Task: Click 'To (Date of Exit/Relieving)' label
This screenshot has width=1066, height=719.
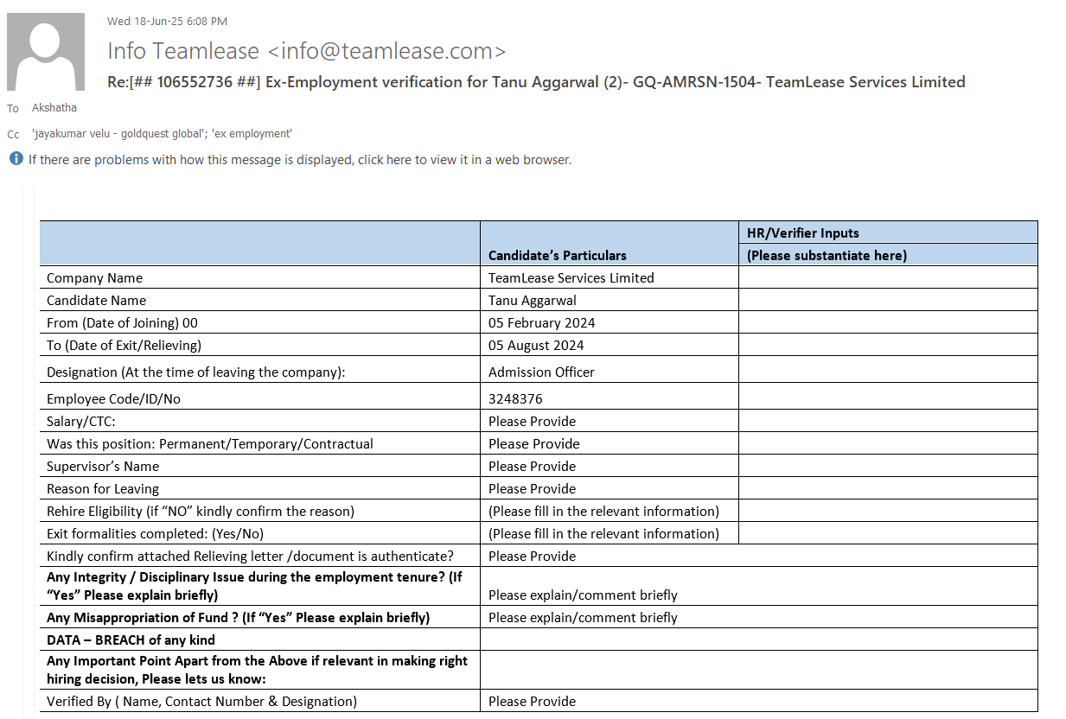Action: click(x=124, y=345)
